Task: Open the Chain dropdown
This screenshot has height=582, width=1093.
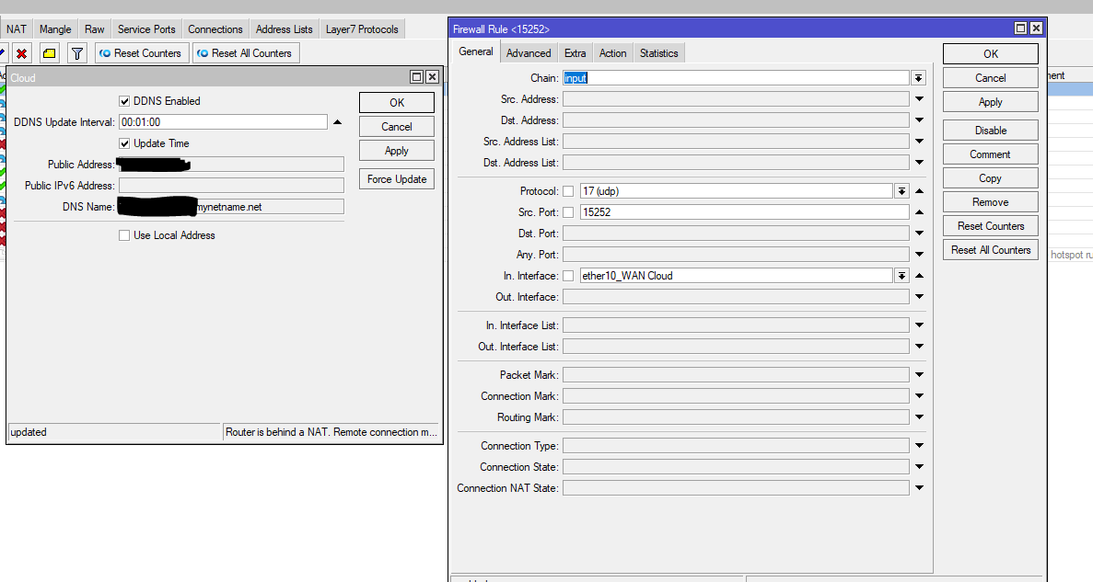Action: 919,78
